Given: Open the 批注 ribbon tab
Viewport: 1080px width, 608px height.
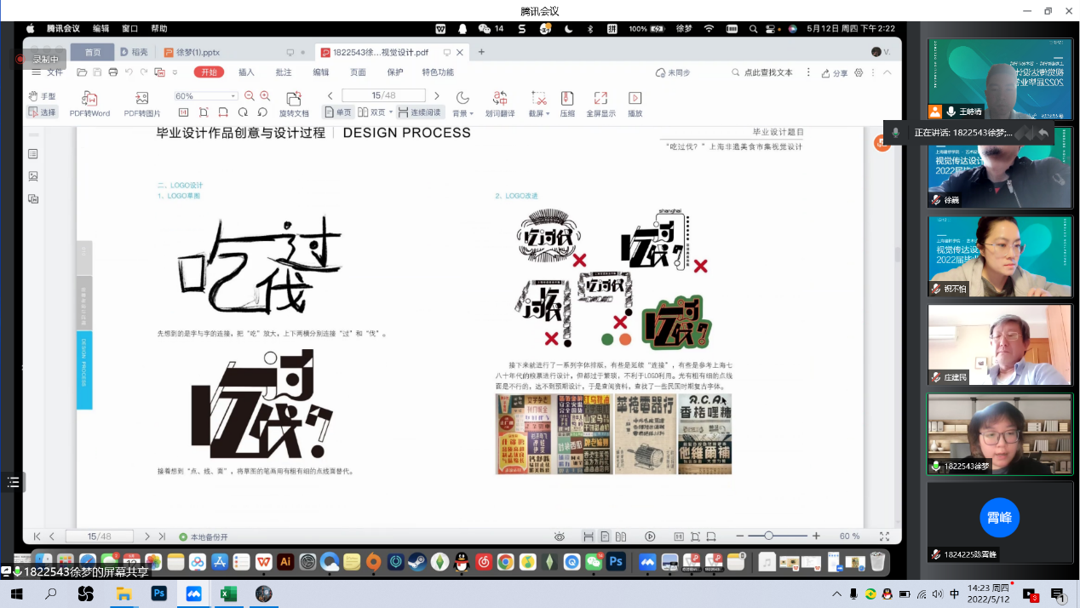Looking at the screenshot, I should point(284,72).
